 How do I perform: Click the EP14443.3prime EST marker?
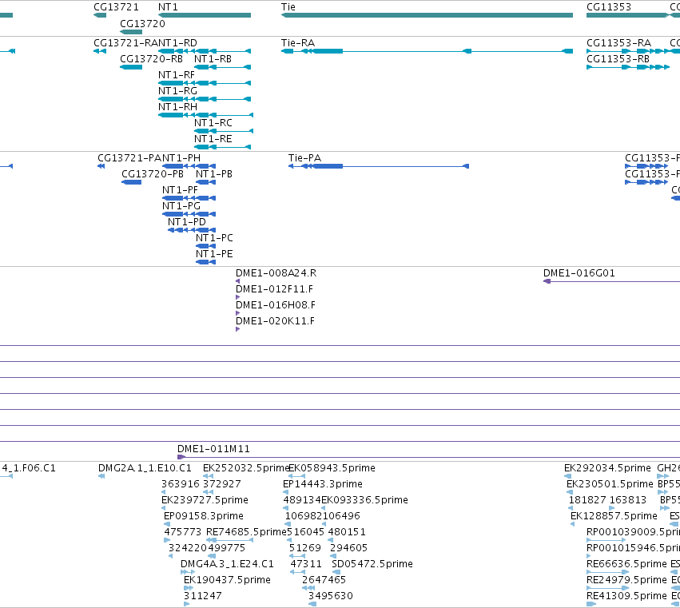coord(285,492)
